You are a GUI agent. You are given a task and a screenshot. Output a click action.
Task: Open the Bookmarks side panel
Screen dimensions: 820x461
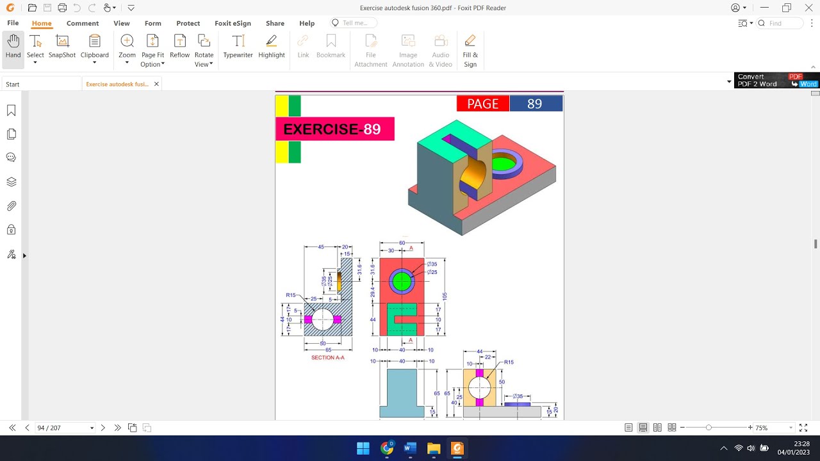pyautogui.click(x=11, y=111)
